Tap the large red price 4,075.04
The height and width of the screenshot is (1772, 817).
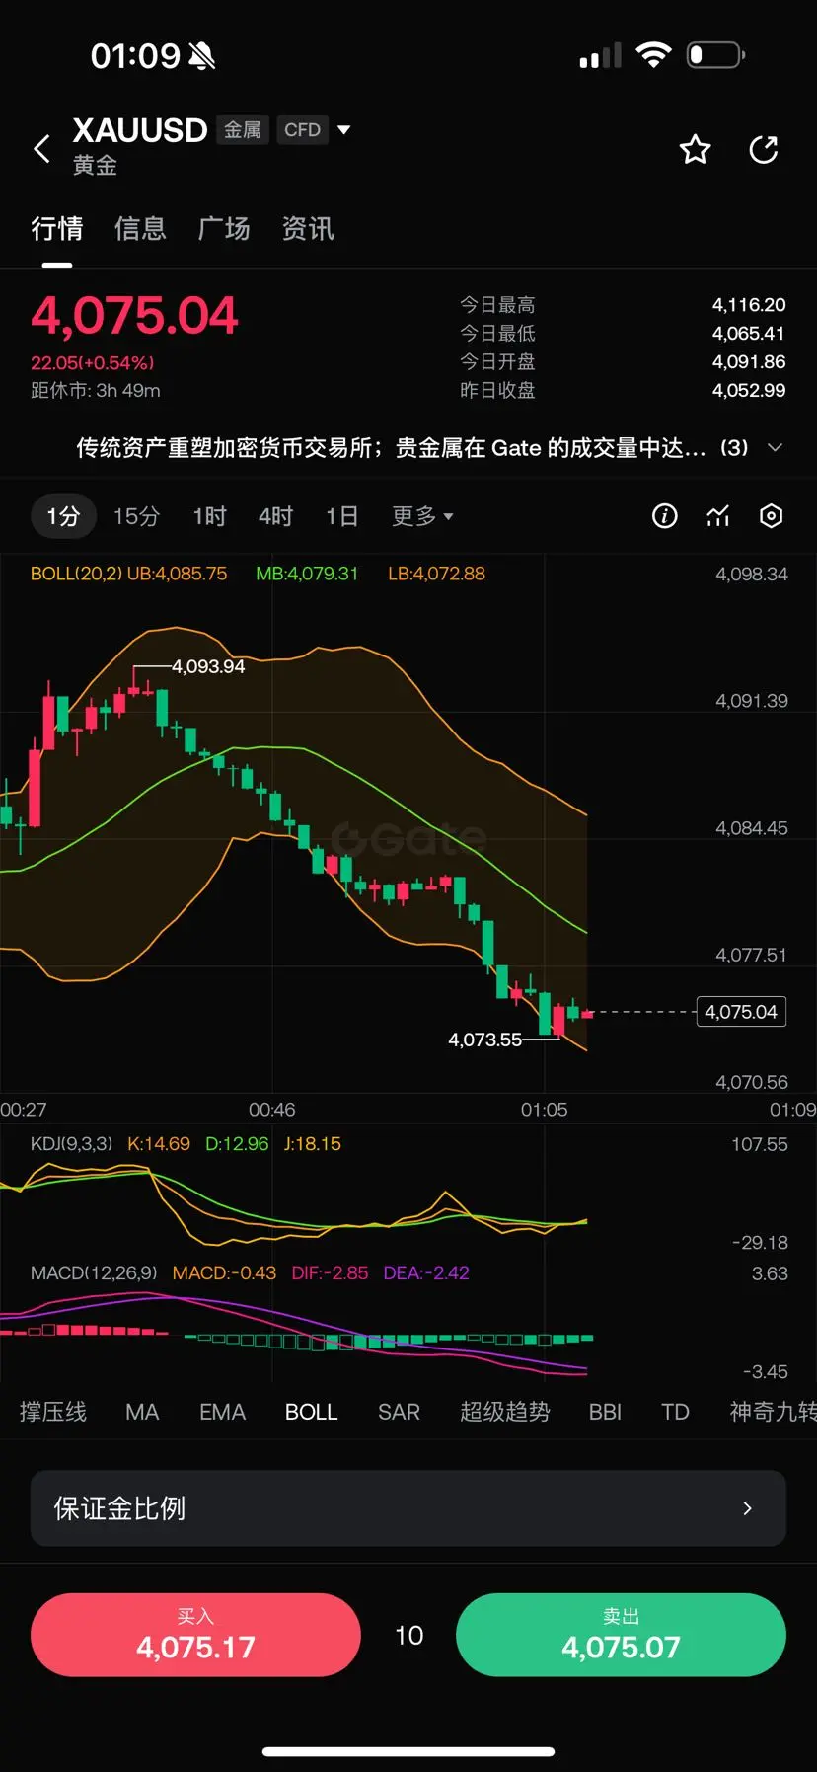[x=135, y=316]
